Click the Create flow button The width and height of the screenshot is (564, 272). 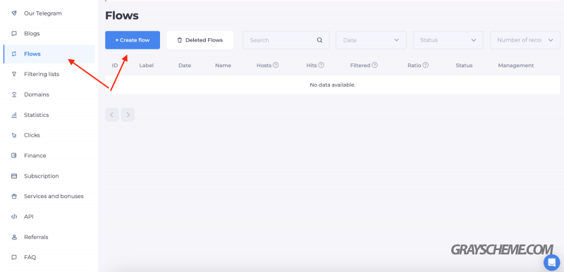pos(133,40)
